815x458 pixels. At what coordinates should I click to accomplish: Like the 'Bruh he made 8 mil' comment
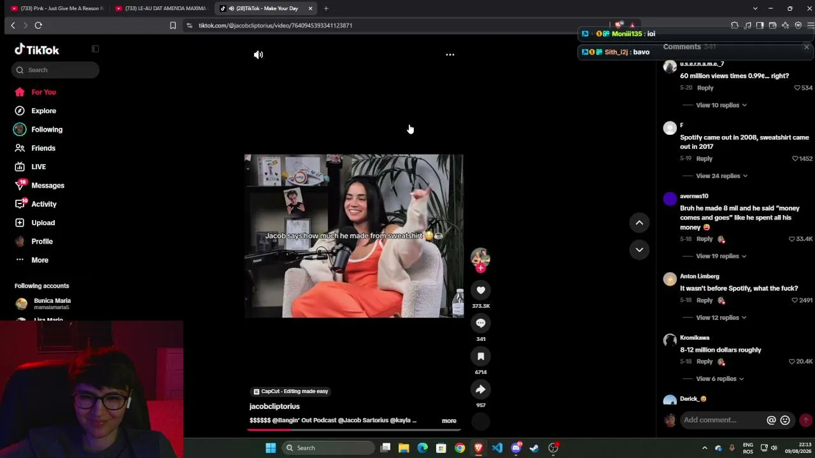pyautogui.click(x=792, y=239)
